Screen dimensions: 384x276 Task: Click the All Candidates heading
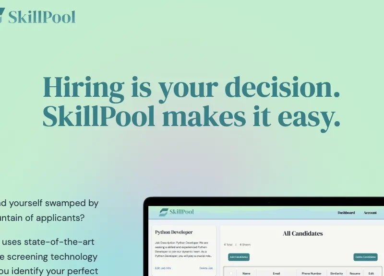coord(303,234)
